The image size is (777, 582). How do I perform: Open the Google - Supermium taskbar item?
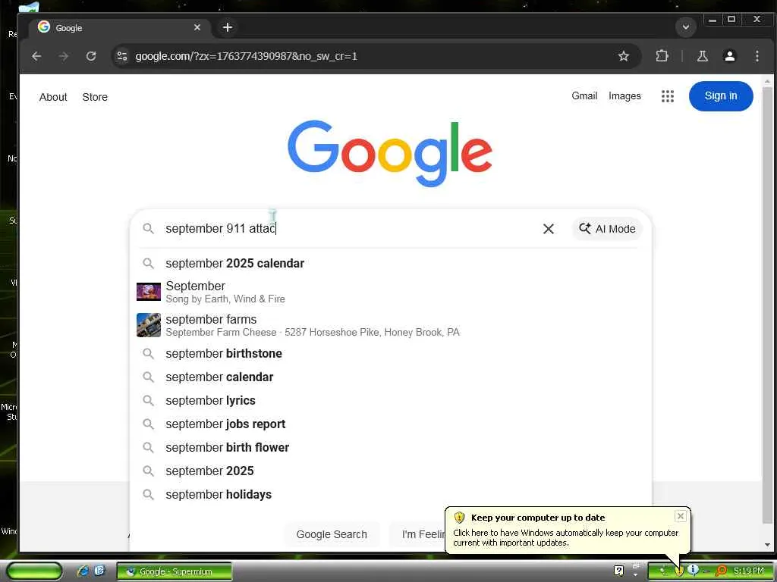pos(175,571)
